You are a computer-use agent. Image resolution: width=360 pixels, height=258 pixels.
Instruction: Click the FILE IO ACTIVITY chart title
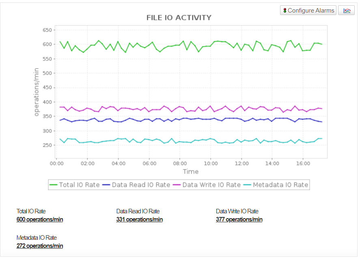pyautogui.click(x=179, y=18)
